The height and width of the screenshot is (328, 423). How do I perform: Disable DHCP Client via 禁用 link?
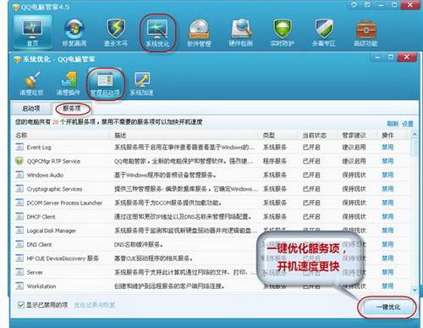387,216
